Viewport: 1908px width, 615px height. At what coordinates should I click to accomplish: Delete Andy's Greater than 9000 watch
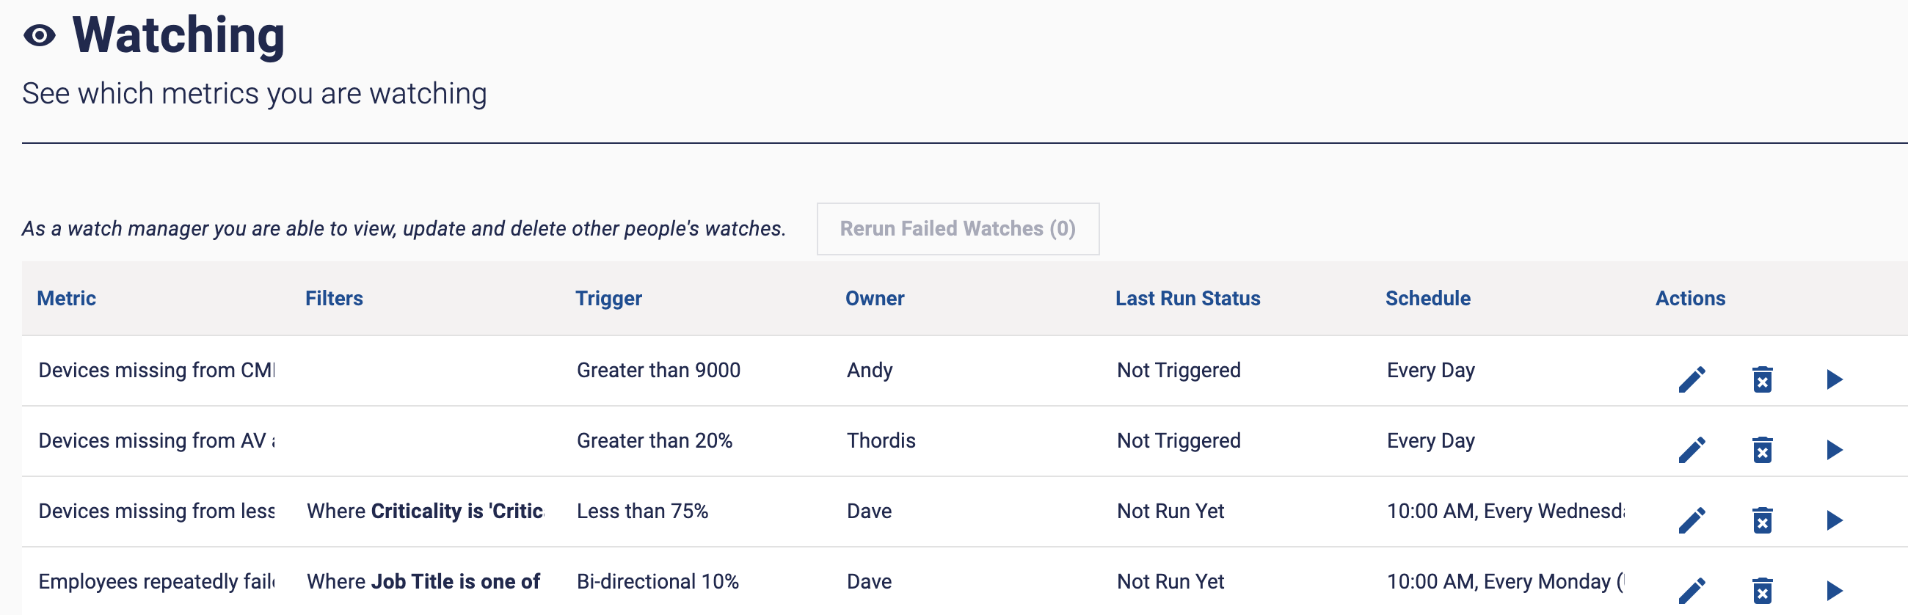pos(1762,379)
